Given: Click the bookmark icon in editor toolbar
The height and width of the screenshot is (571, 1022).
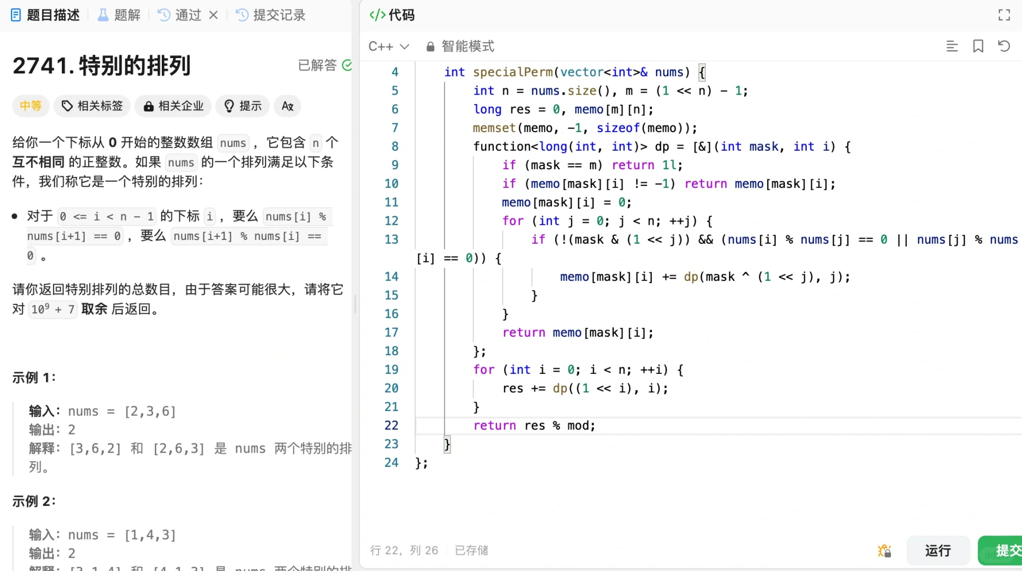Looking at the screenshot, I should tap(978, 47).
